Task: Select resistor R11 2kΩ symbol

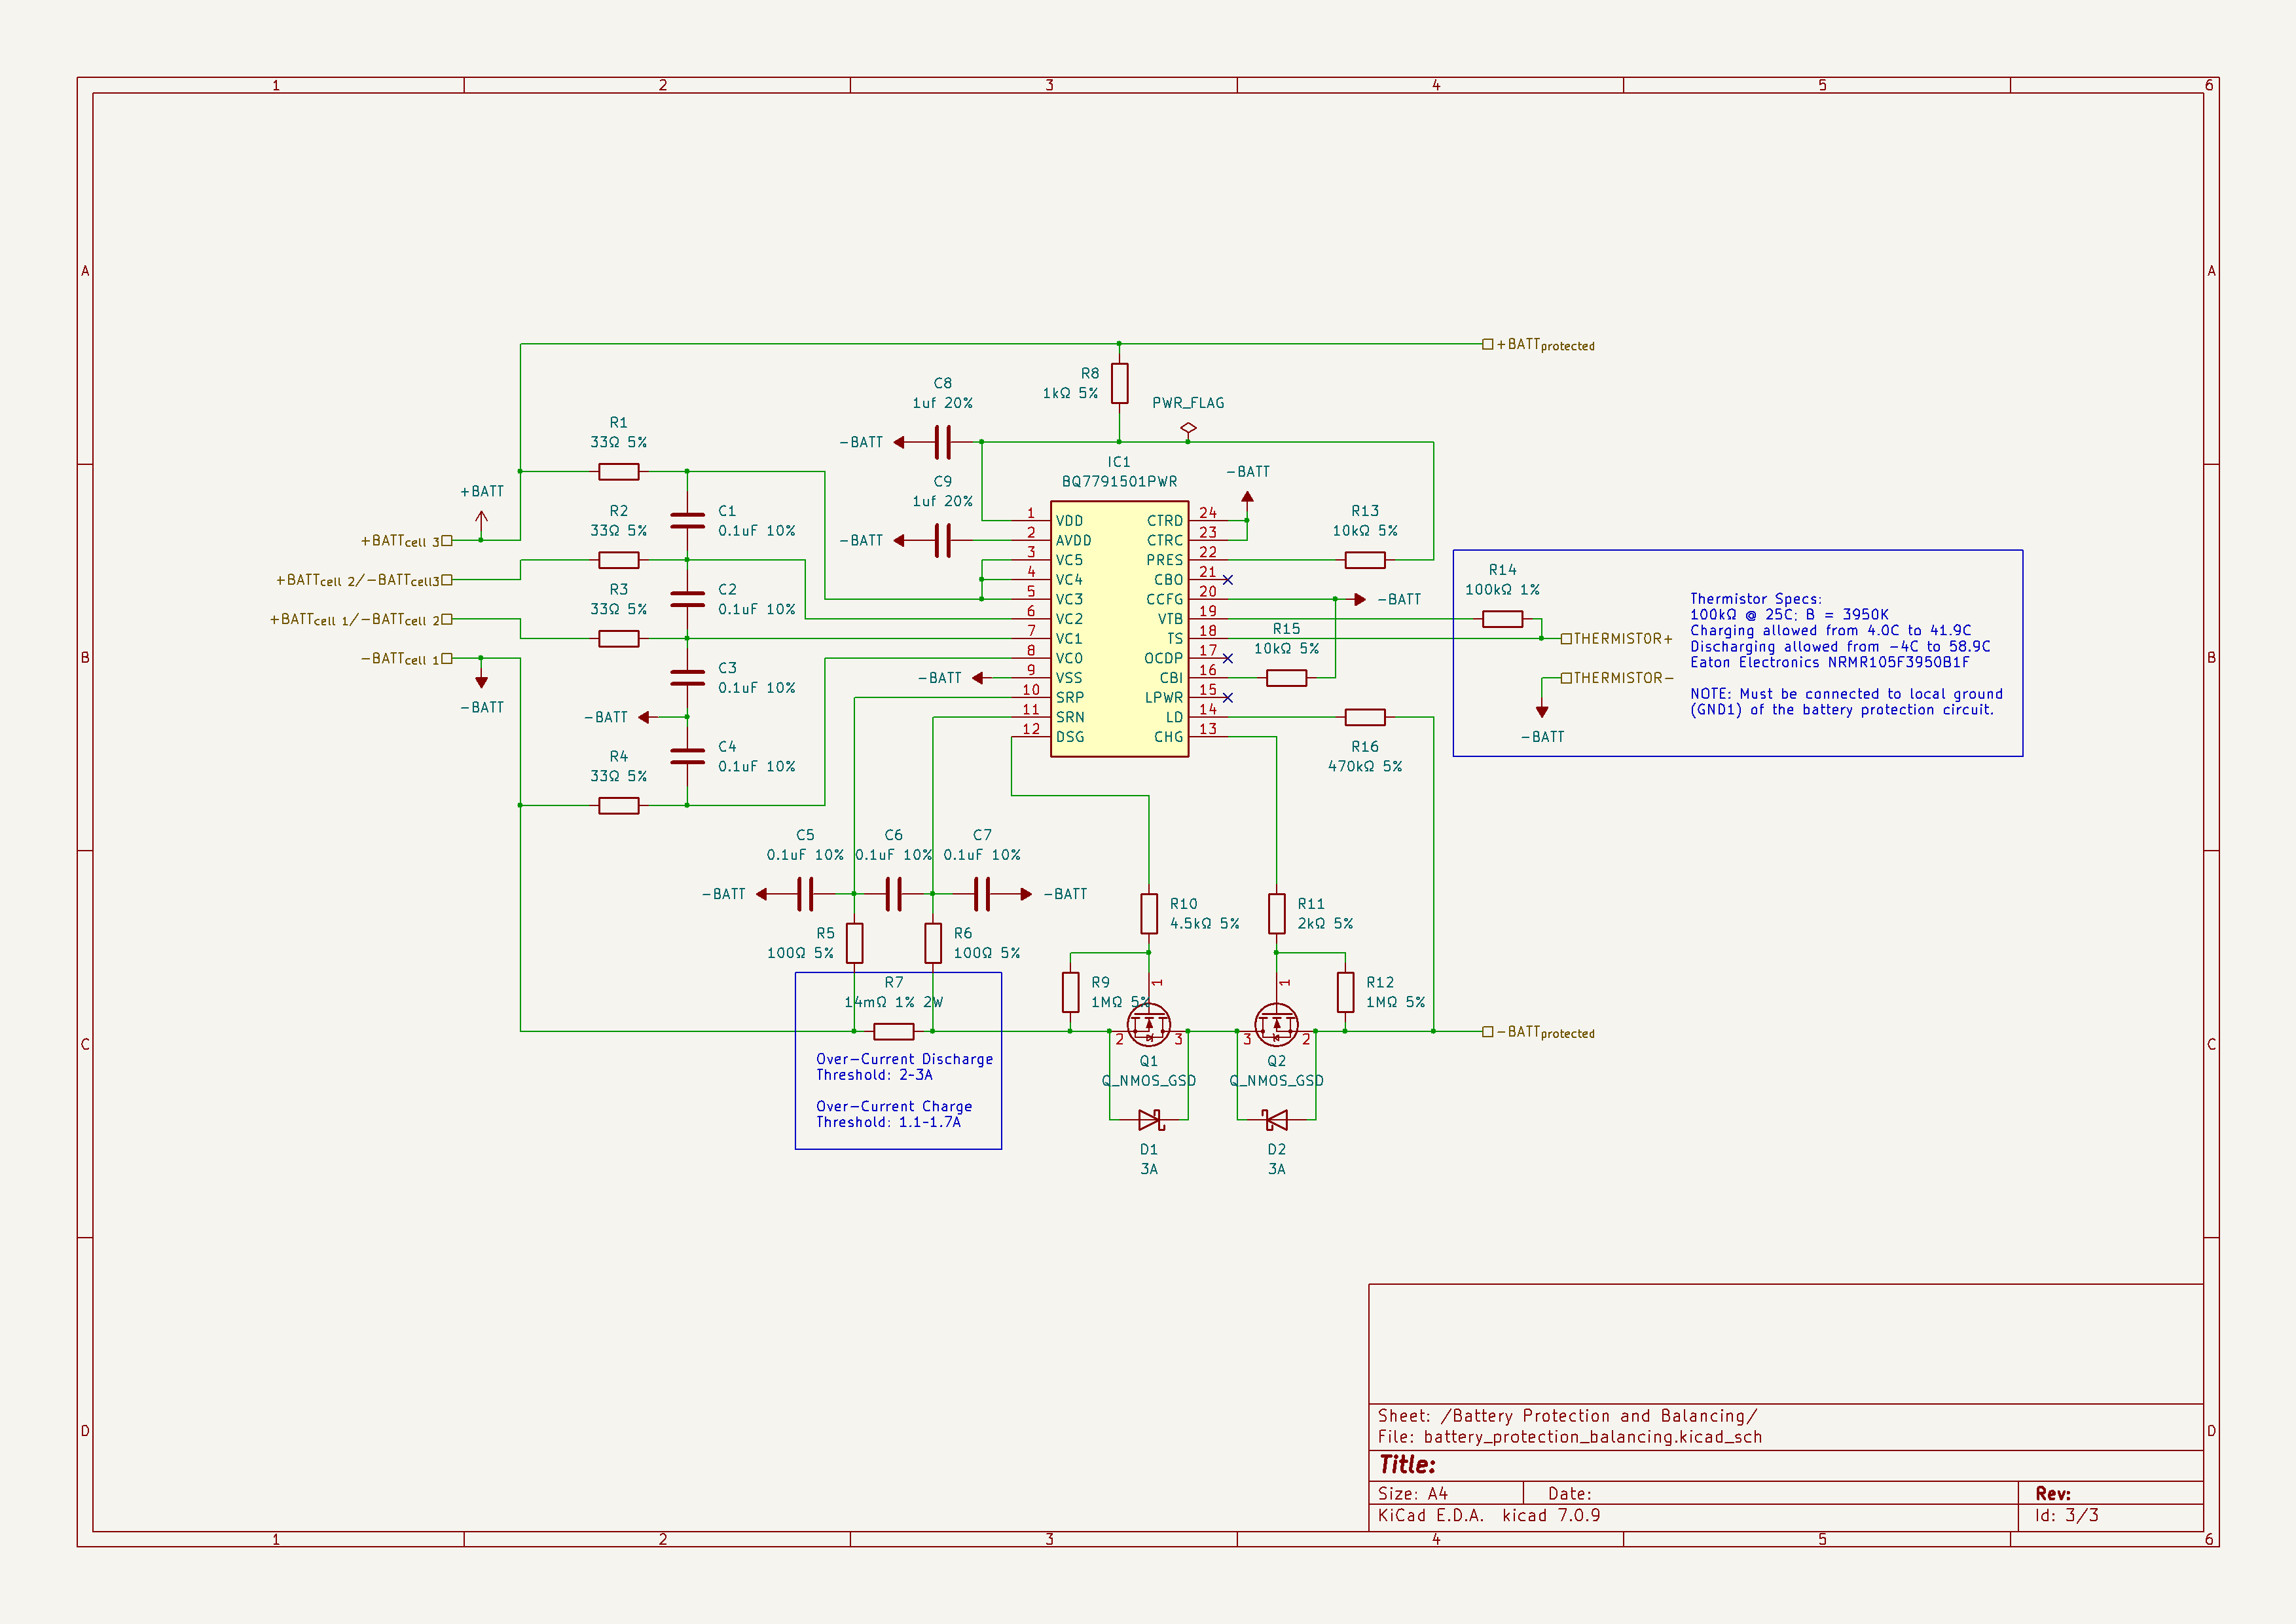Action: 1276,913
